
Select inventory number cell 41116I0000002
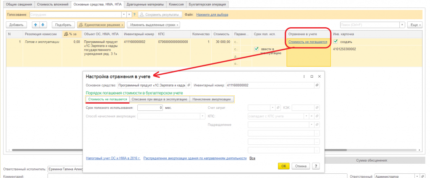pos(135,42)
